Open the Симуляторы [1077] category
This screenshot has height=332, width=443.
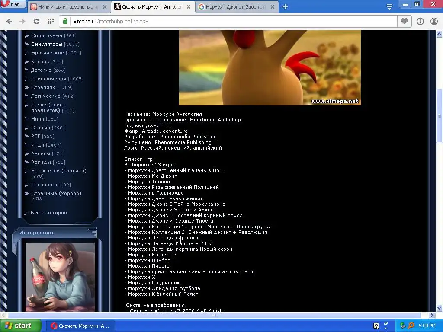pyautogui.click(x=55, y=45)
